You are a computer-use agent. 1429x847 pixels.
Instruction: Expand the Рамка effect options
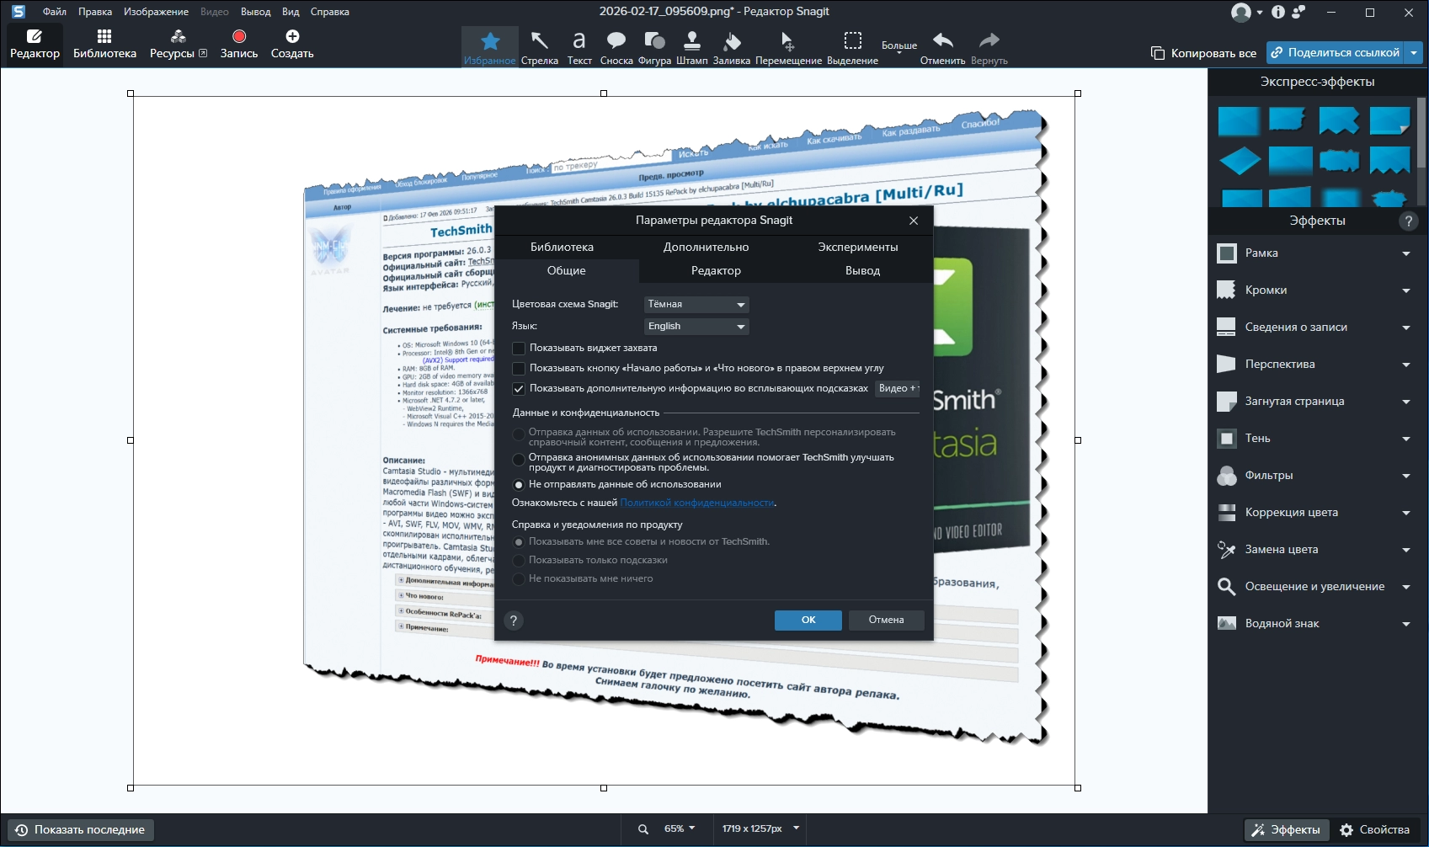1406,253
